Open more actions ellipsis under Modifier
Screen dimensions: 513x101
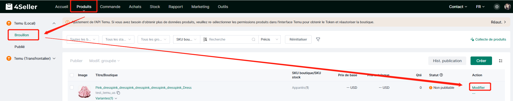[x=474, y=93]
